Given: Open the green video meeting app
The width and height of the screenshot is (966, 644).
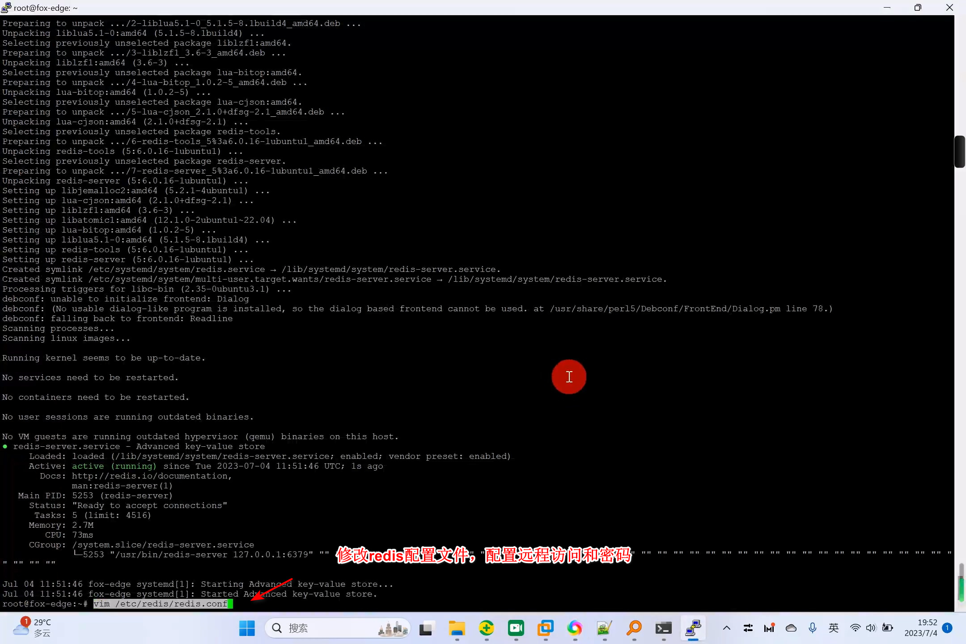Looking at the screenshot, I should point(516,628).
